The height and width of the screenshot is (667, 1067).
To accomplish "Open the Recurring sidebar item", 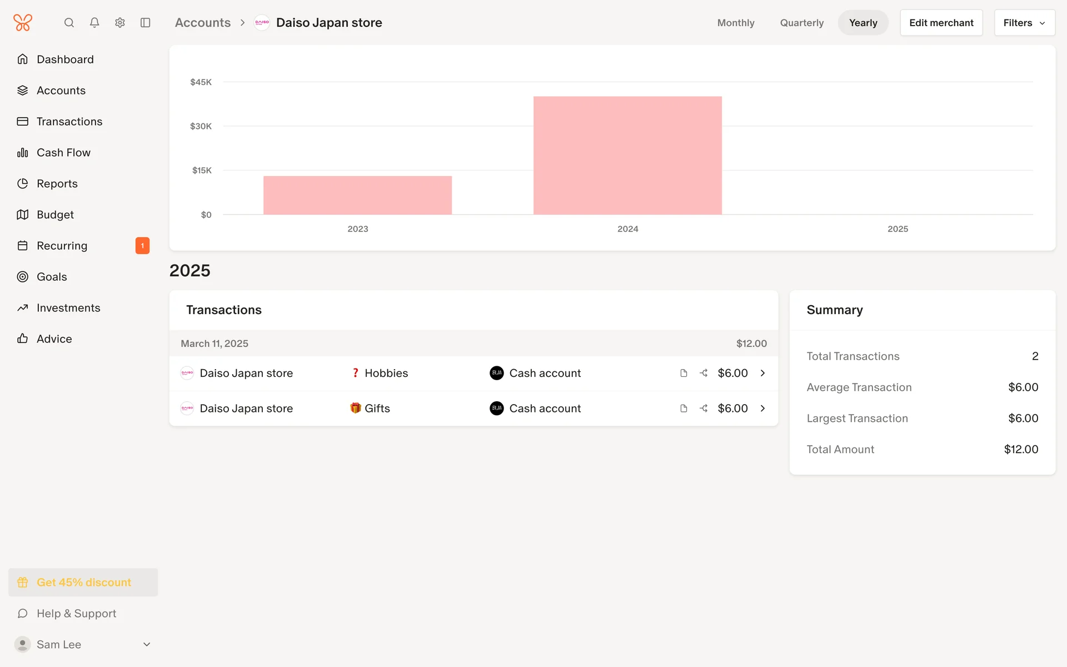I will click(x=62, y=246).
